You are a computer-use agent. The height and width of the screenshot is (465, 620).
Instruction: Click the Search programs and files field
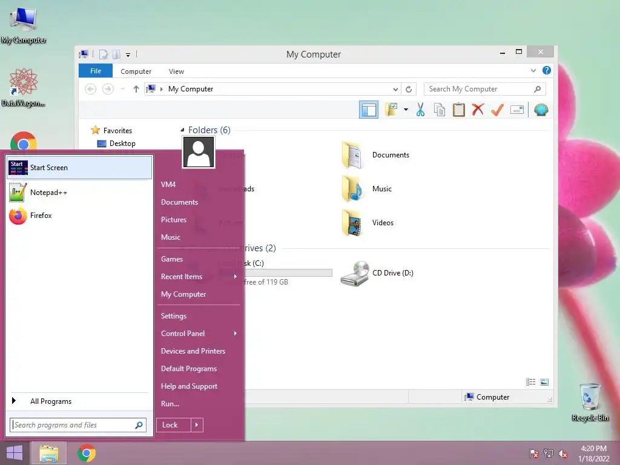point(78,424)
